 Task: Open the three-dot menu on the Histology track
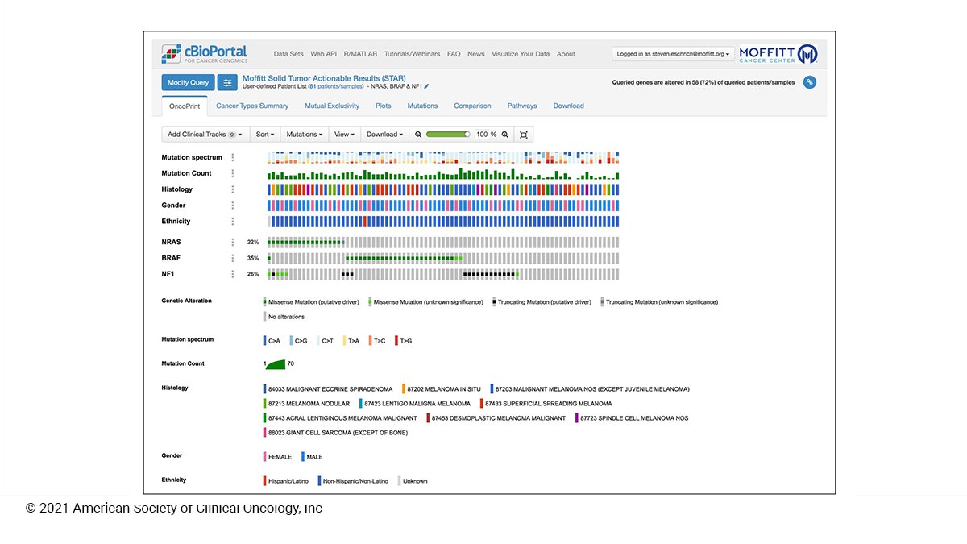[x=234, y=189]
